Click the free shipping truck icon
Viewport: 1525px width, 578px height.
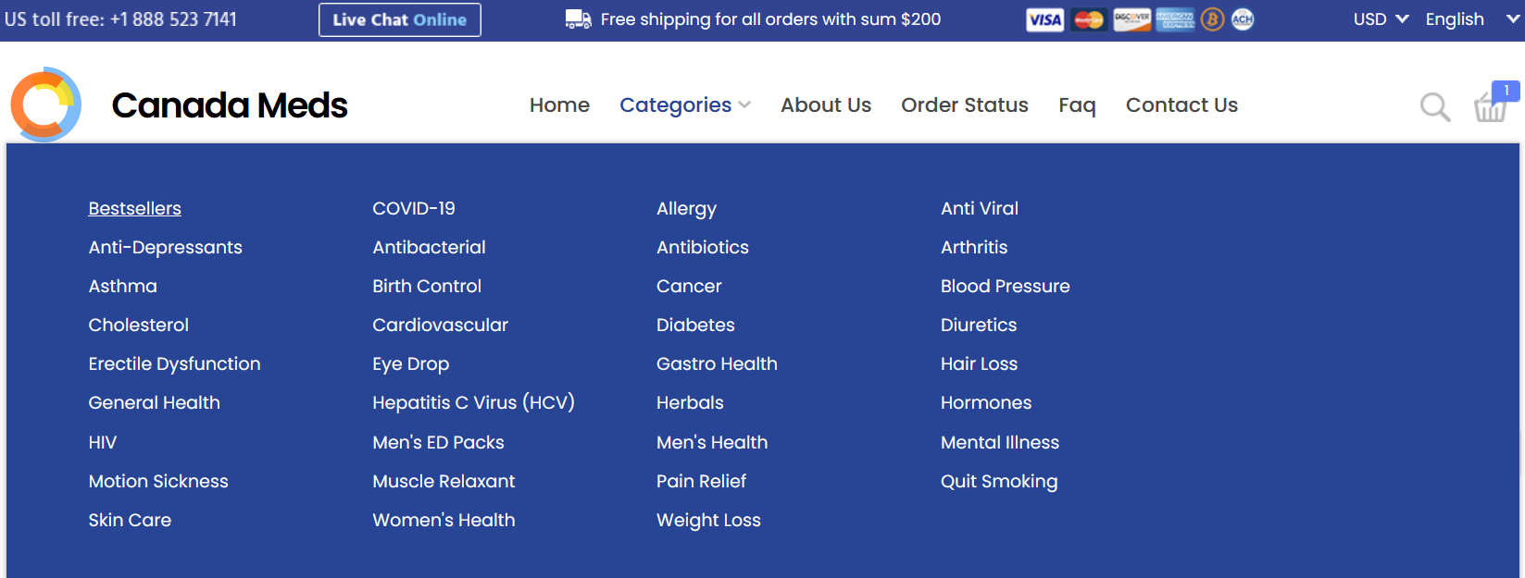[578, 19]
